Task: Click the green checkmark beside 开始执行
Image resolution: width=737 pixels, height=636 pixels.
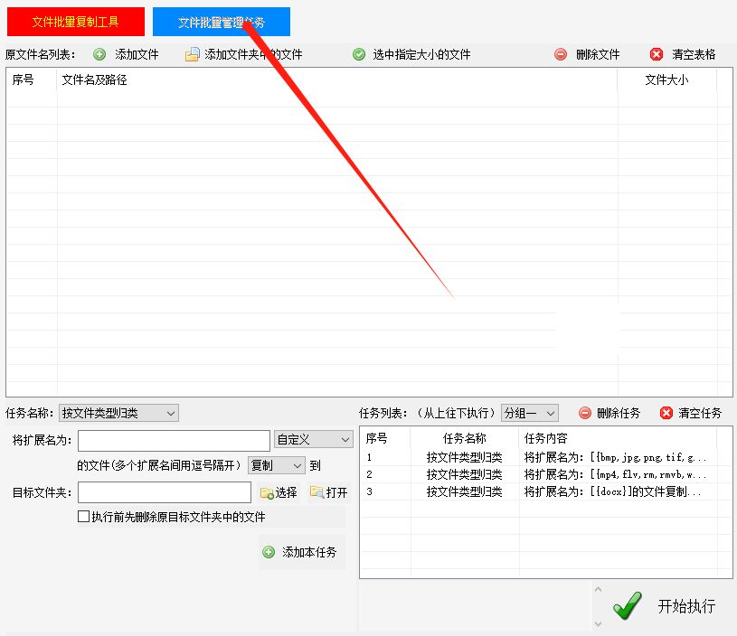Action: 627,605
